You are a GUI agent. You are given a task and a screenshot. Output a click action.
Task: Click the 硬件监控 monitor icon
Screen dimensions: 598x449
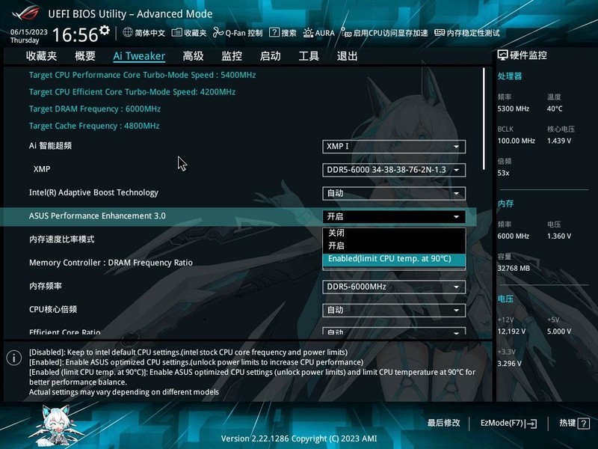[502, 55]
